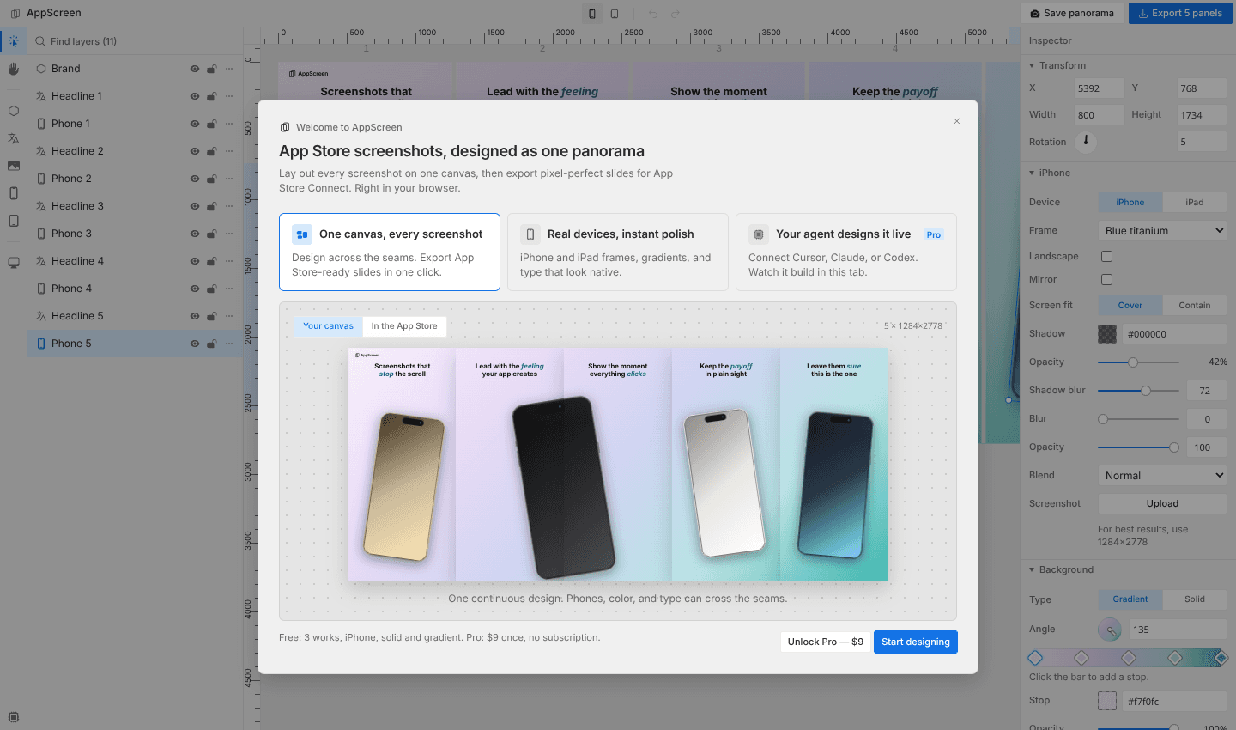Image resolution: width=1236 pixels, height=730 pixels.
Task: Enable the Landscape checkbox
Action: (1106, 256)
